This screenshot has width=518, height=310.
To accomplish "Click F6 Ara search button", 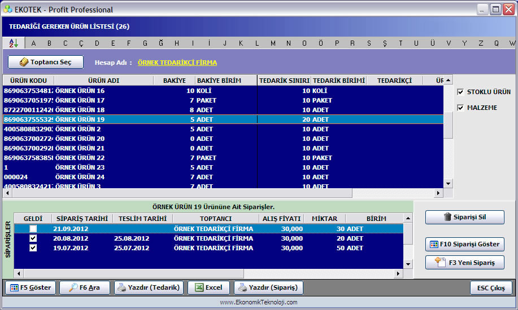I will pos(85,287).
